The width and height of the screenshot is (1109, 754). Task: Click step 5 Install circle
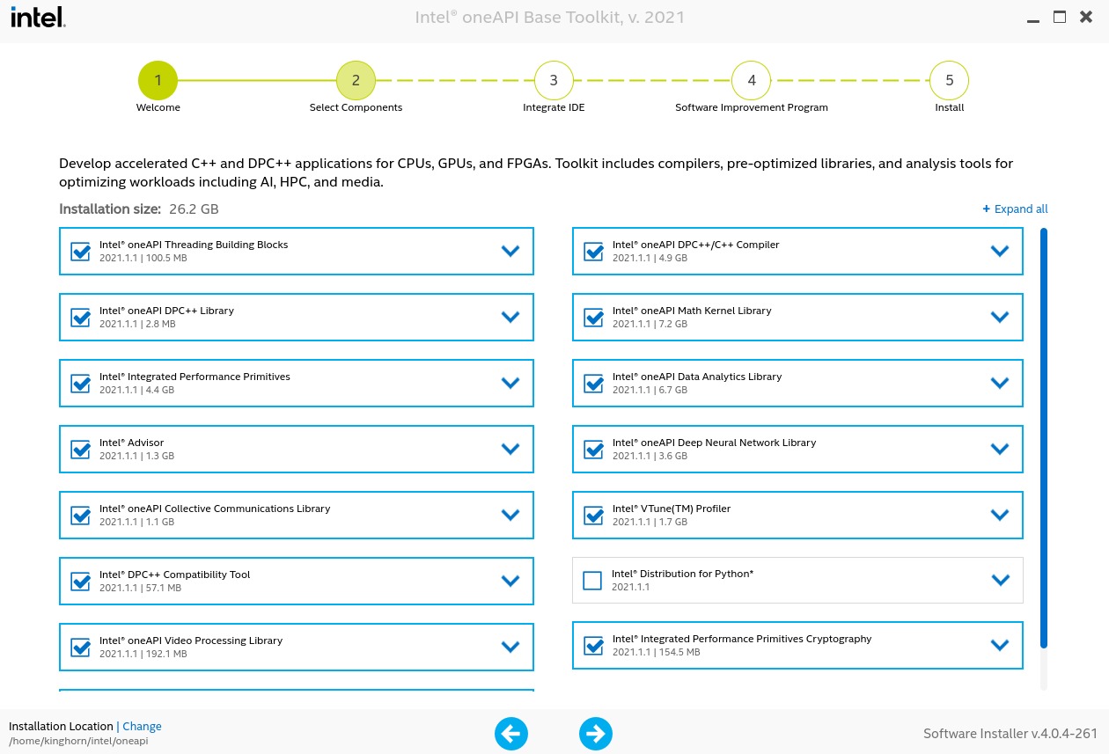(x=949, y=80)
